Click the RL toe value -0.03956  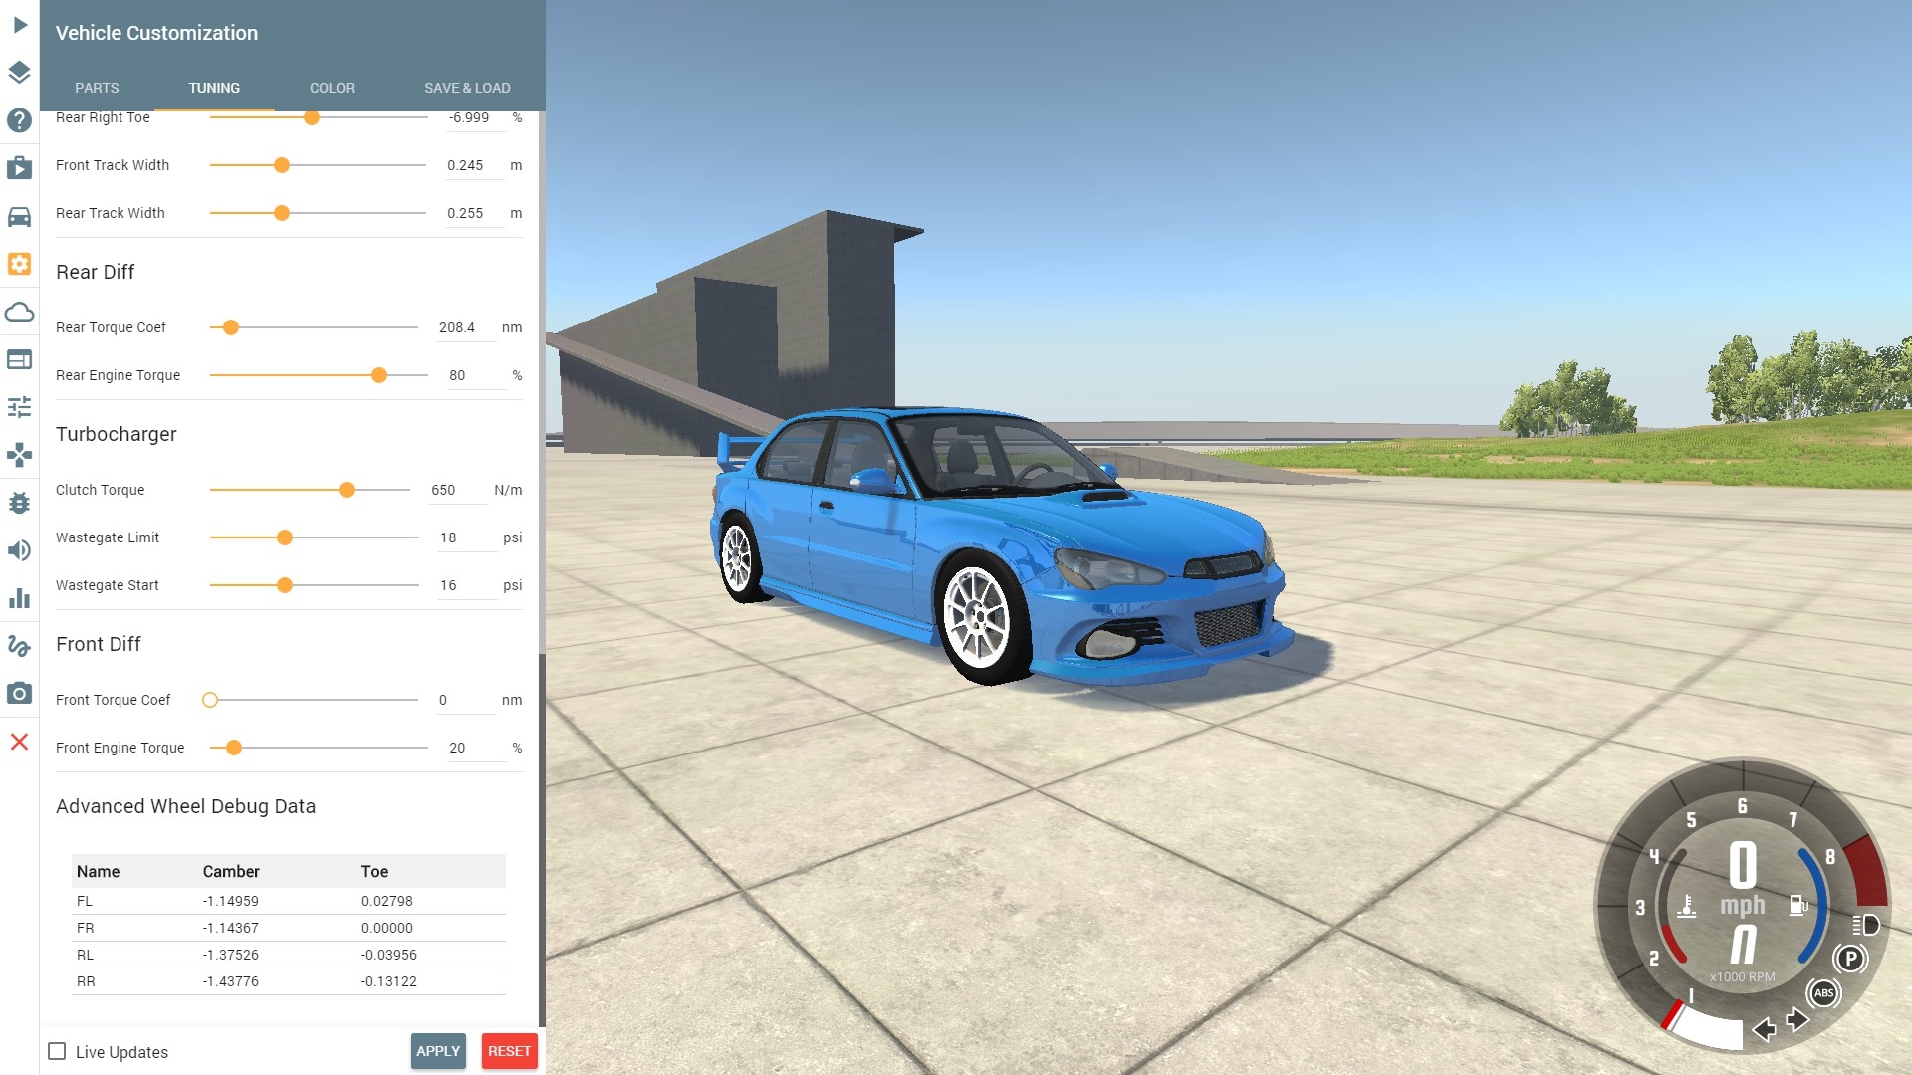pyautogui.click(x=388, y=955)
